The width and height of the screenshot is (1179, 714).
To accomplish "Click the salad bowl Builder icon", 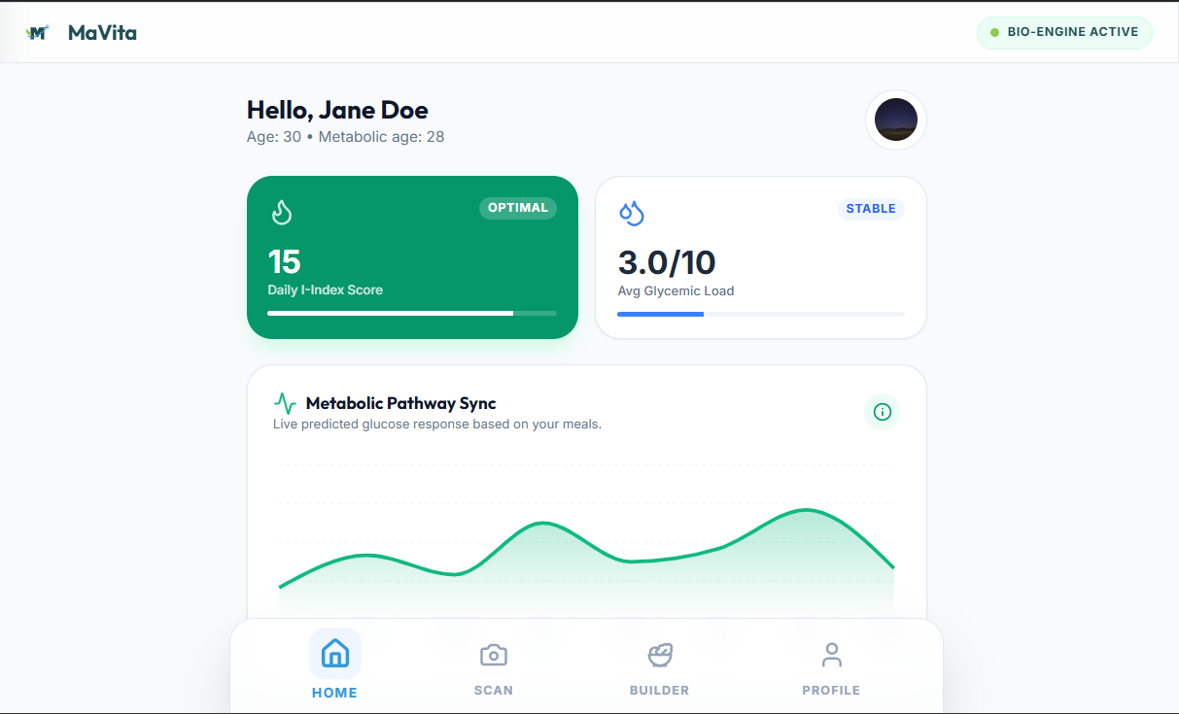I will [661, 655].
